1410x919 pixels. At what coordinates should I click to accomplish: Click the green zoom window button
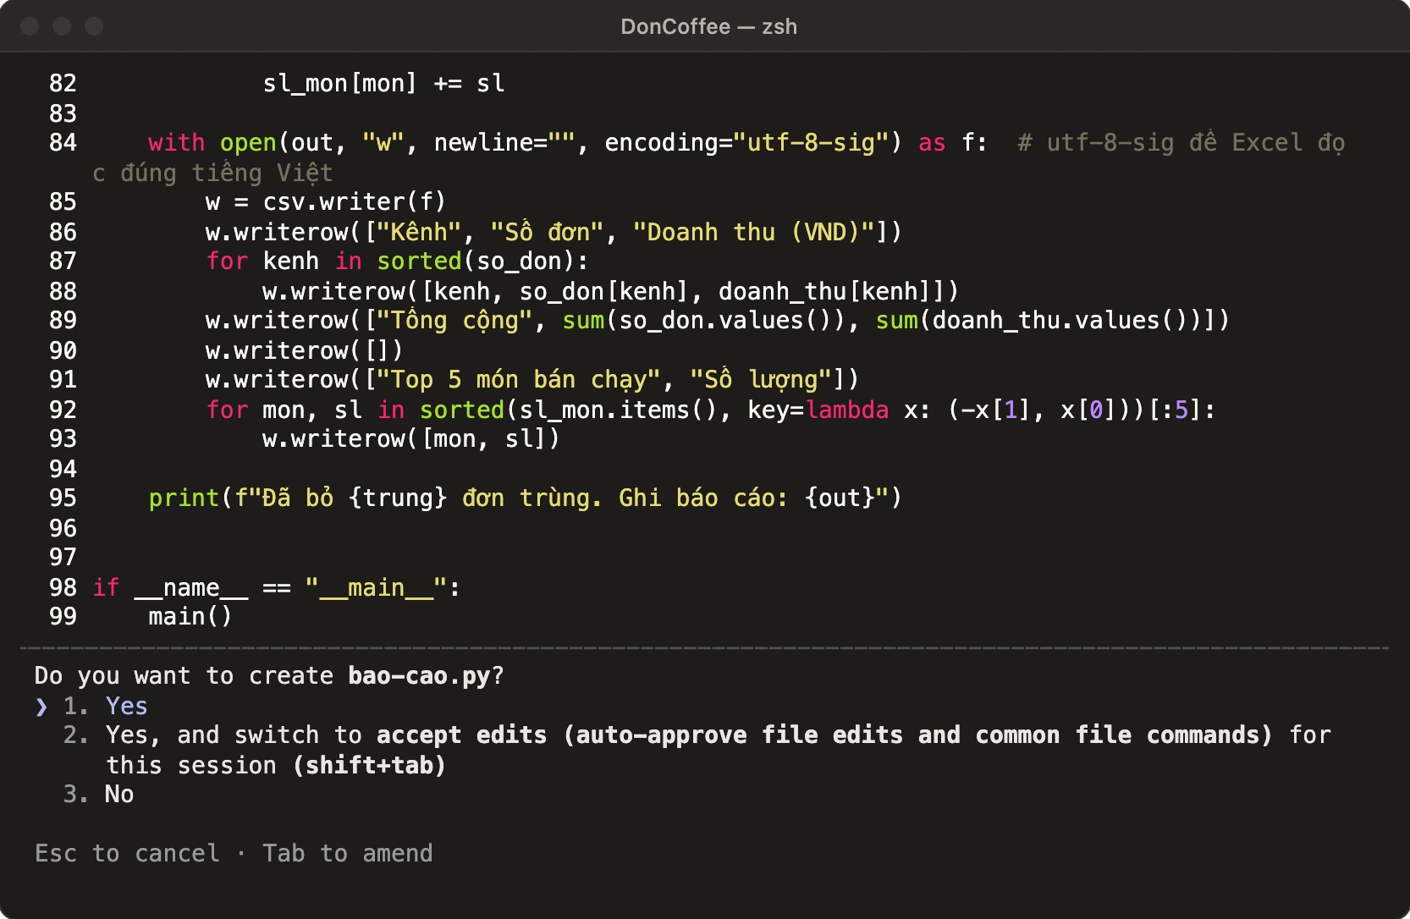[x=94, y=26]
